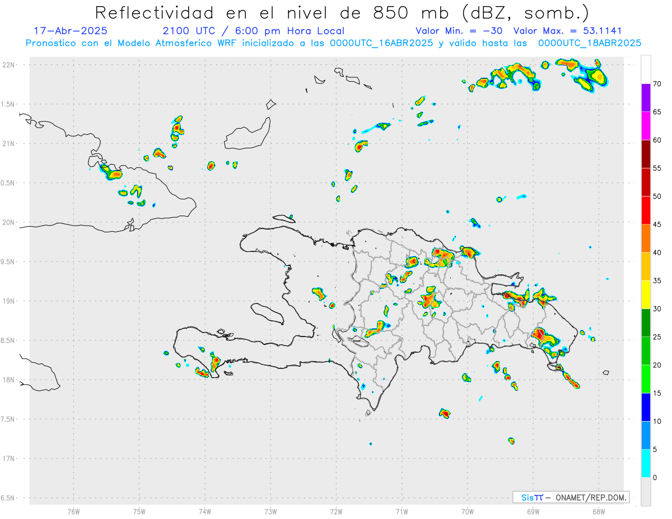Select the '19N' latitude label

pos(10,301)
